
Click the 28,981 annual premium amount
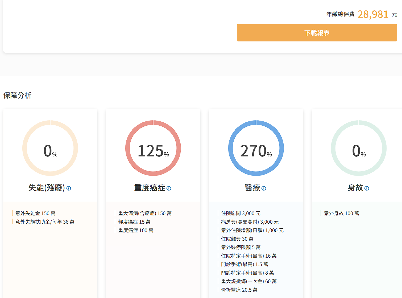pos(373,14)
